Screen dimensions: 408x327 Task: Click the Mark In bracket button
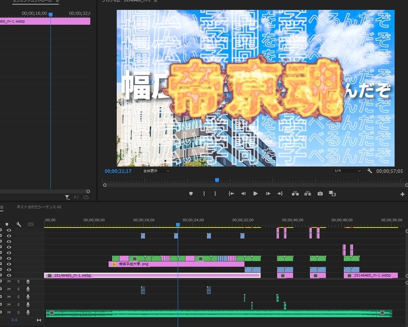pyautogui.click(x=204, y=193)
